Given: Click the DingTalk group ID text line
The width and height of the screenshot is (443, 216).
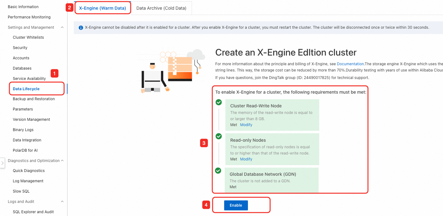Looking at the screenshot, I should point(292,78).
